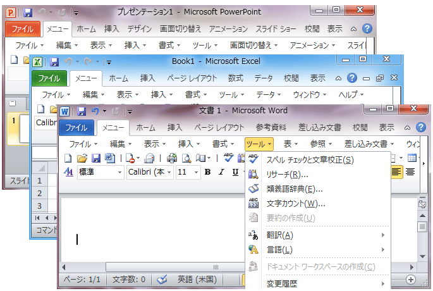Click PowerPoint application icon in title bar
This screenshot has height=291, width=433.
(11, 13)
